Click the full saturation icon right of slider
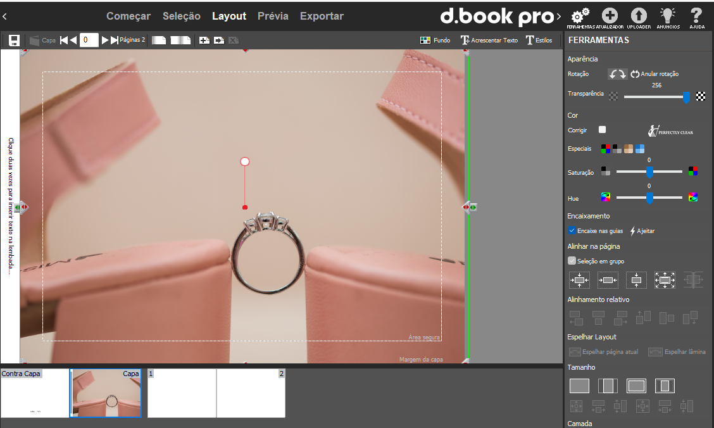 point(693,171)
